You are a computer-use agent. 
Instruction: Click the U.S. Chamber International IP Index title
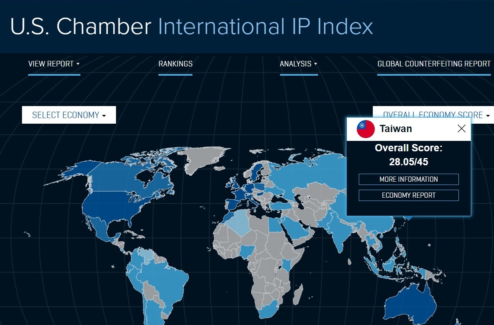tap(192, 26)
